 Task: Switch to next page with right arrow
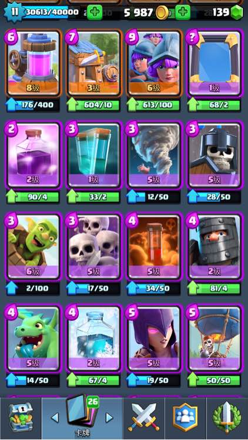coord(109,418)
